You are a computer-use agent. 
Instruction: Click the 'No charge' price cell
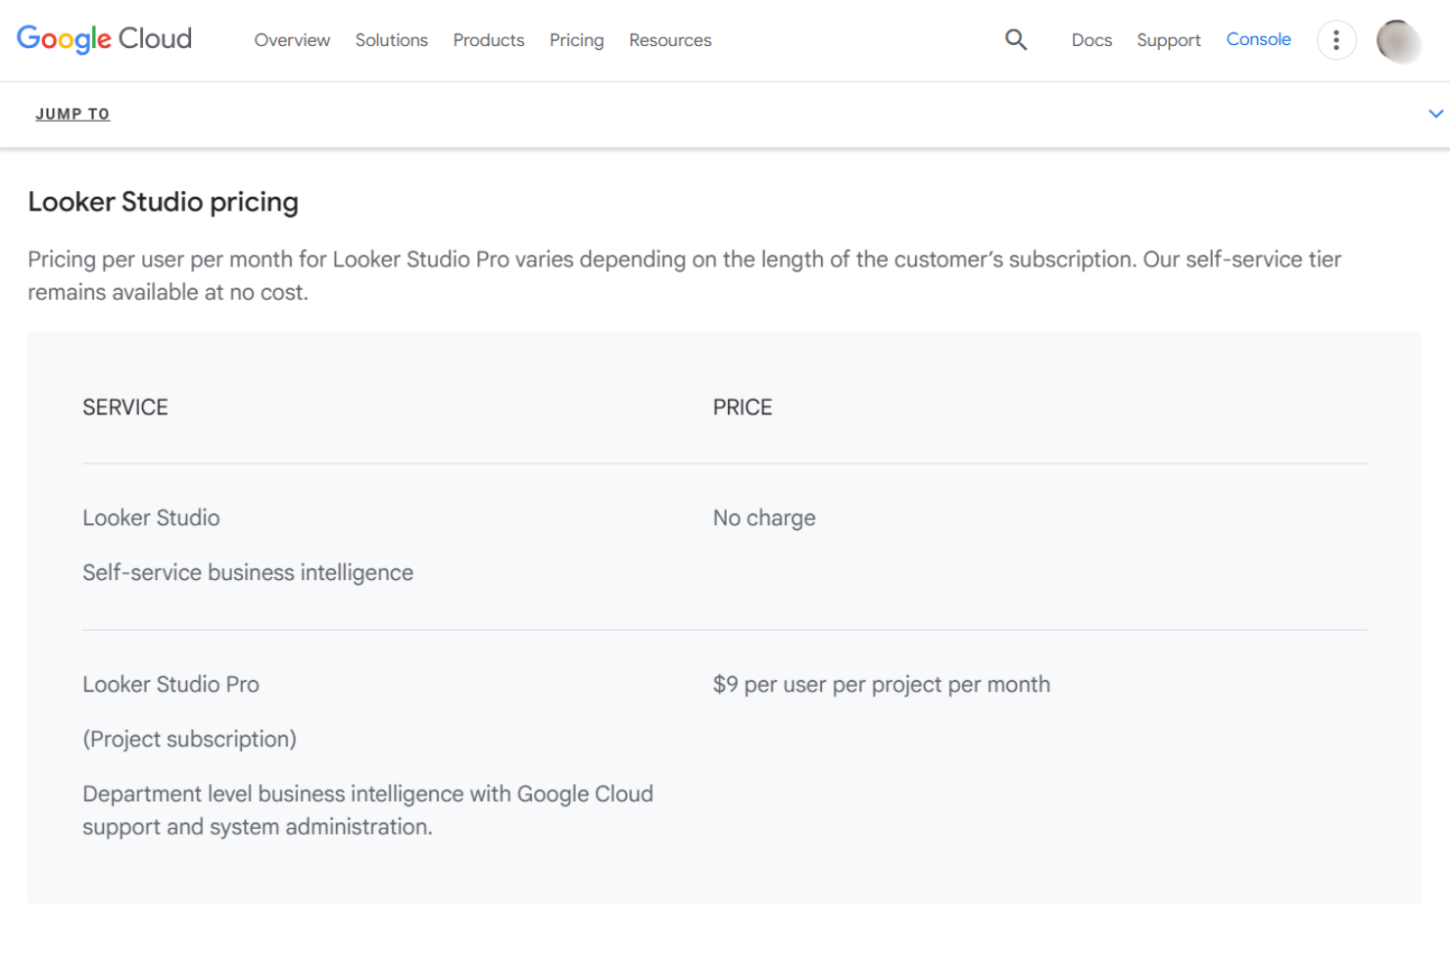click(x=764, y=518)
